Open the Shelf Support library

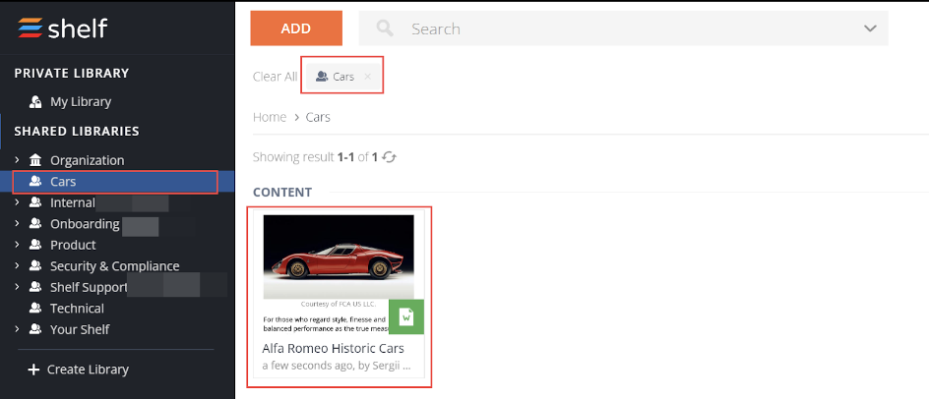[89, 288]
